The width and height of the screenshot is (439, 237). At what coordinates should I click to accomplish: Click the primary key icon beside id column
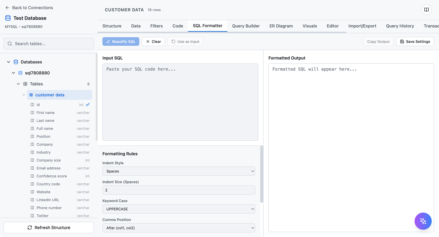tap(88, 105)
